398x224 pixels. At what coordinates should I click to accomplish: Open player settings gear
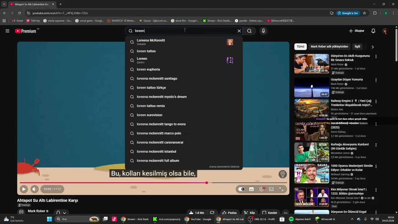tap(261, 189)
